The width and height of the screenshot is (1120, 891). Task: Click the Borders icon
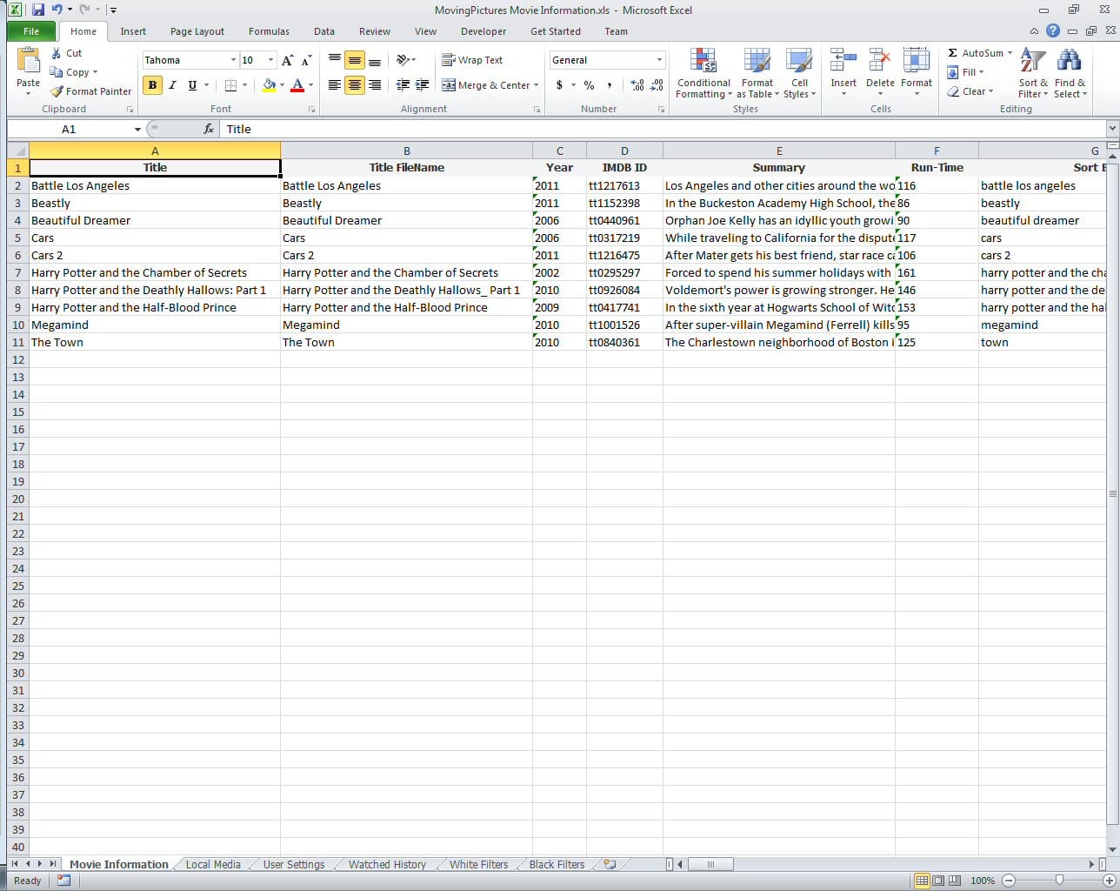(230, 85)
